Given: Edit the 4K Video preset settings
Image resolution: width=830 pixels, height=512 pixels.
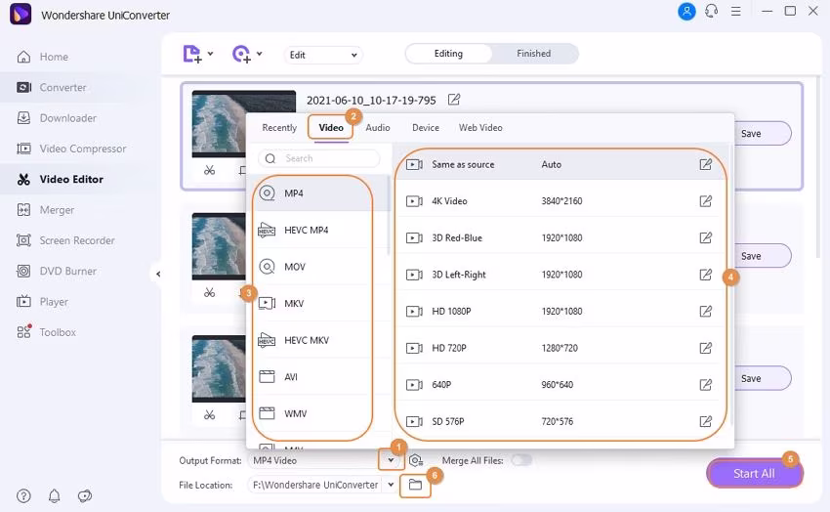Looking at the screenshot, I should 706,201.
